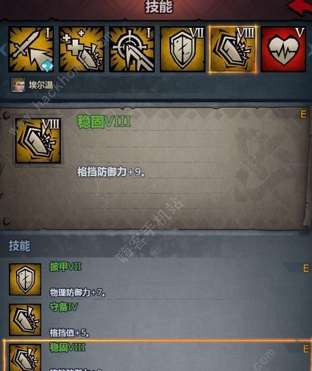Select the plus-signs shield skill icon

coord(81,49)
